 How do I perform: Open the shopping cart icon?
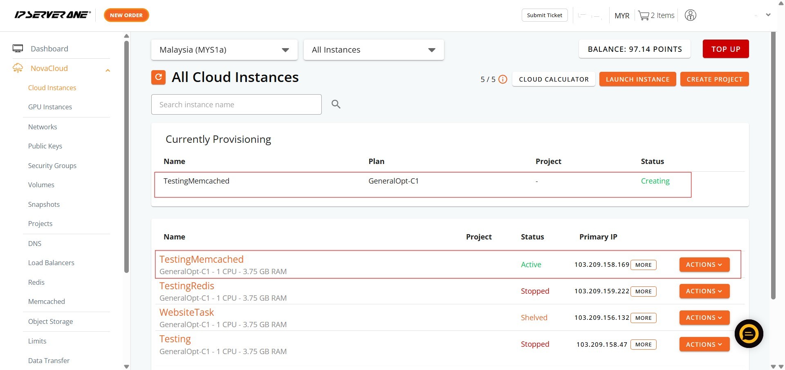[644, 16]
